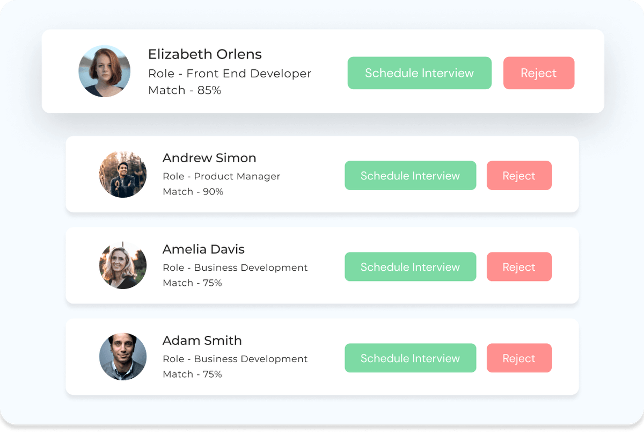Reject candidate Adam Smith
The height and width of the screenshot is (433, 644).
point(519,358)
